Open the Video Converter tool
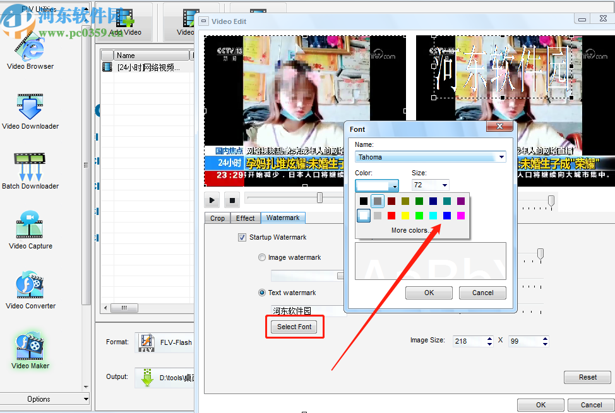 (30, 291)
